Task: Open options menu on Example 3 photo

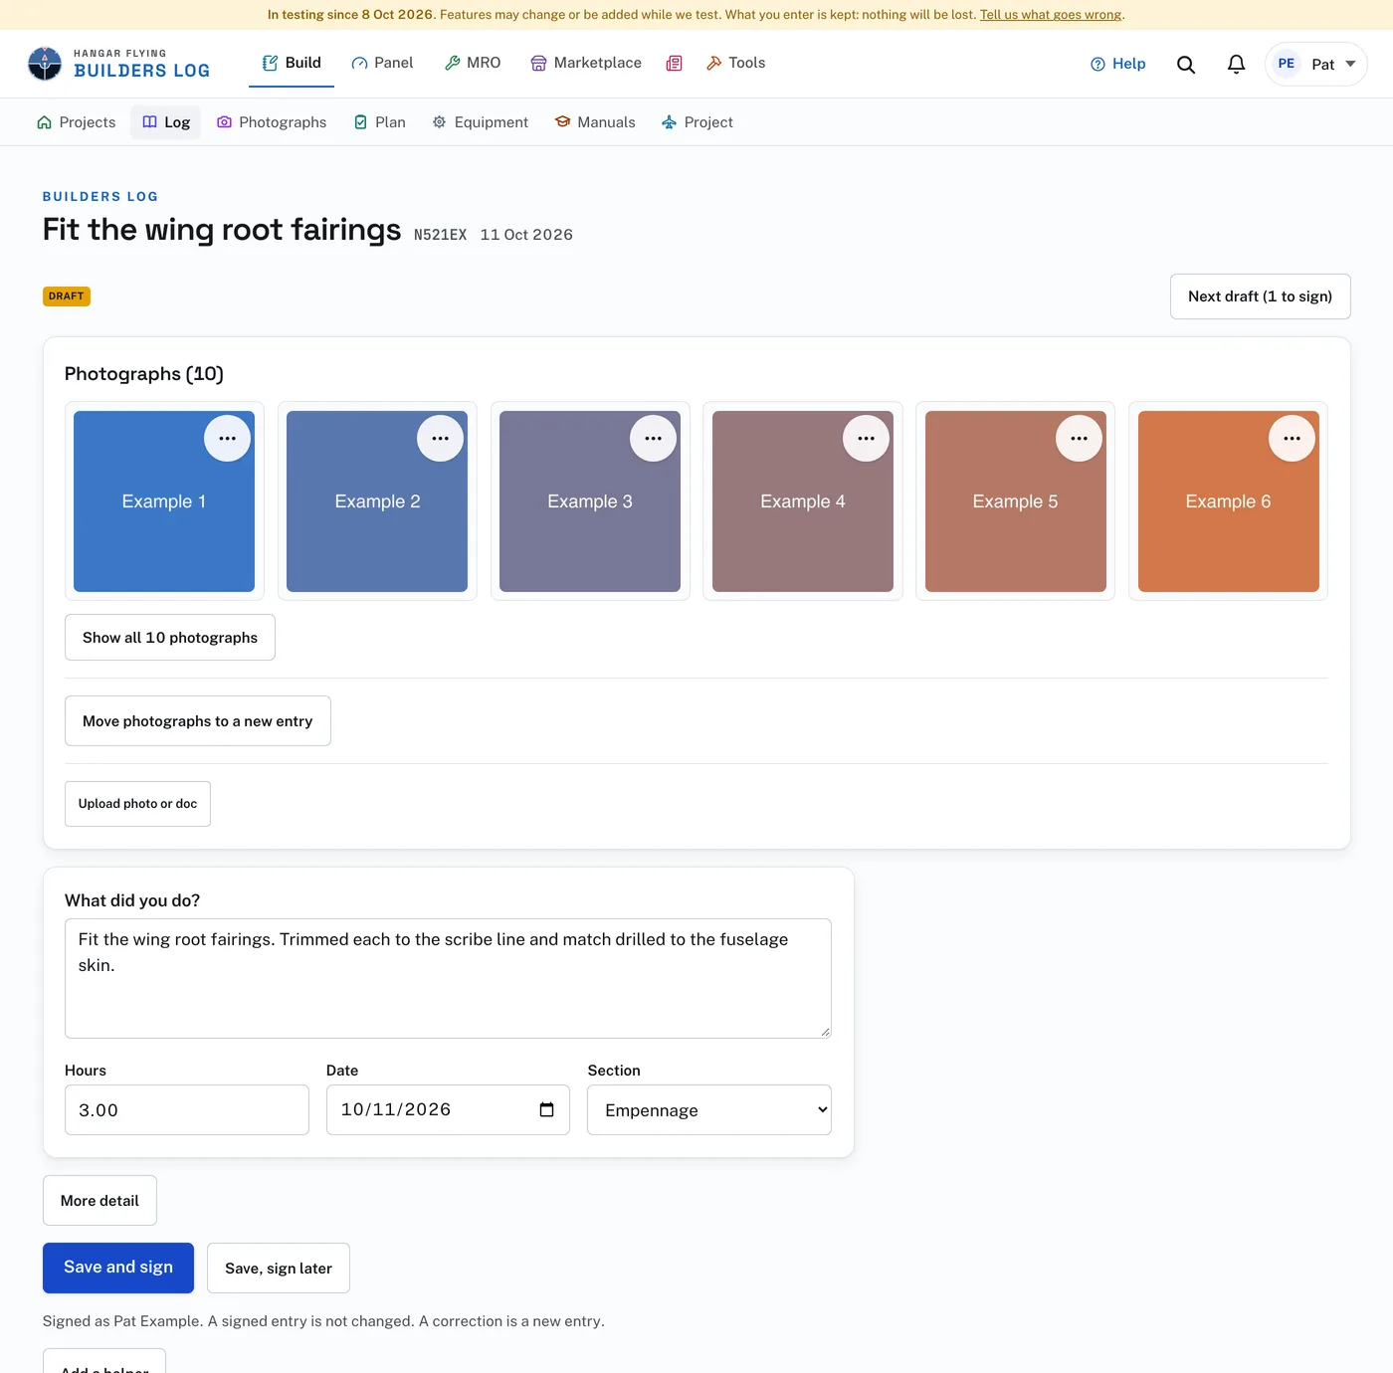Action: [653, 439]
